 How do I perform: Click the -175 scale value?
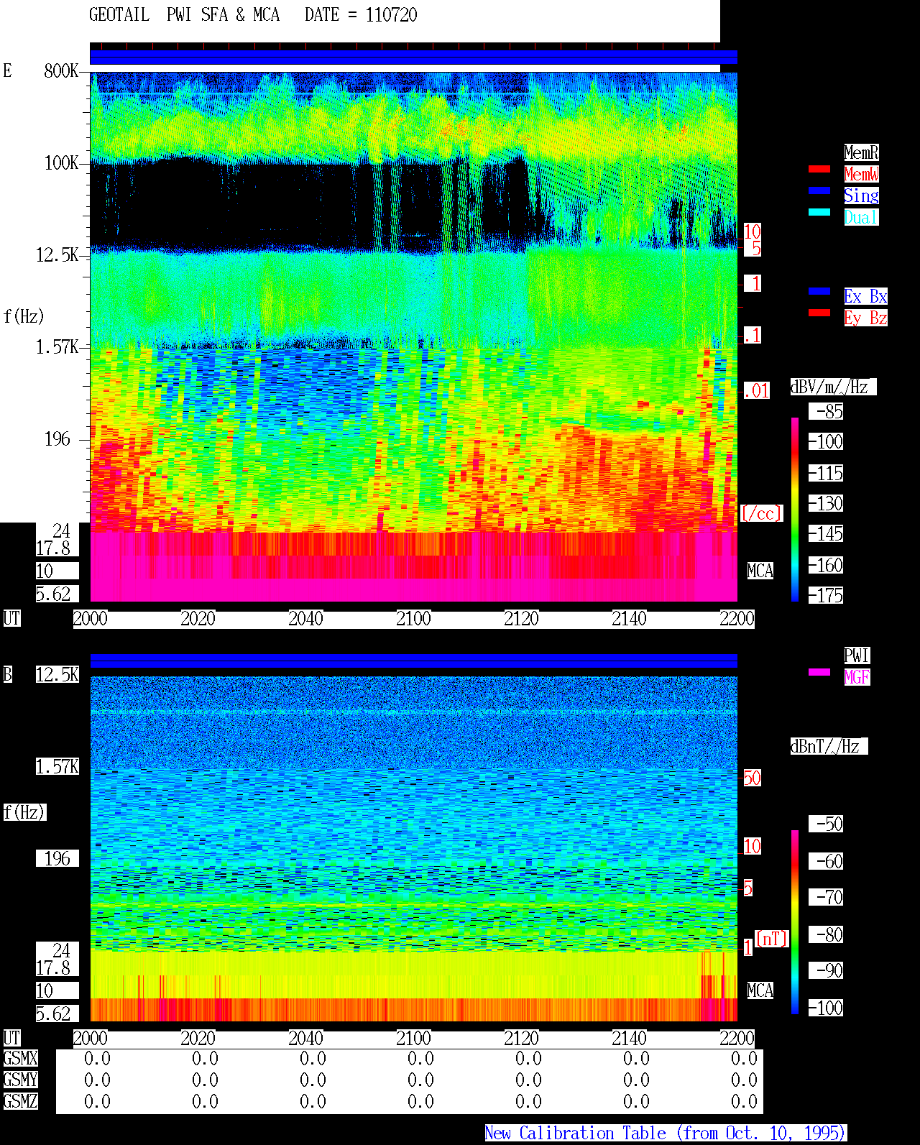point(826,595)
